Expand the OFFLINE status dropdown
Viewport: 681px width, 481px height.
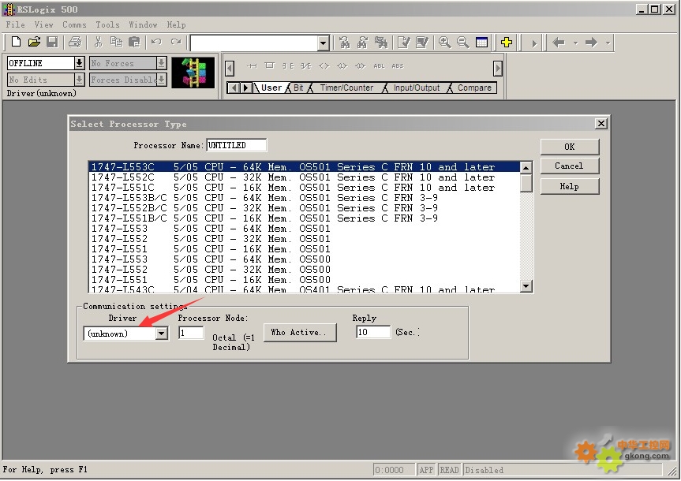click(79, 63)
